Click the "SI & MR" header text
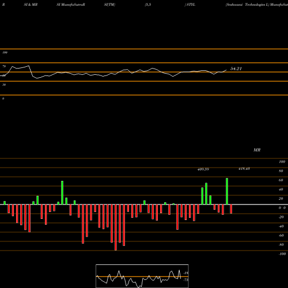 click(31, 5)
